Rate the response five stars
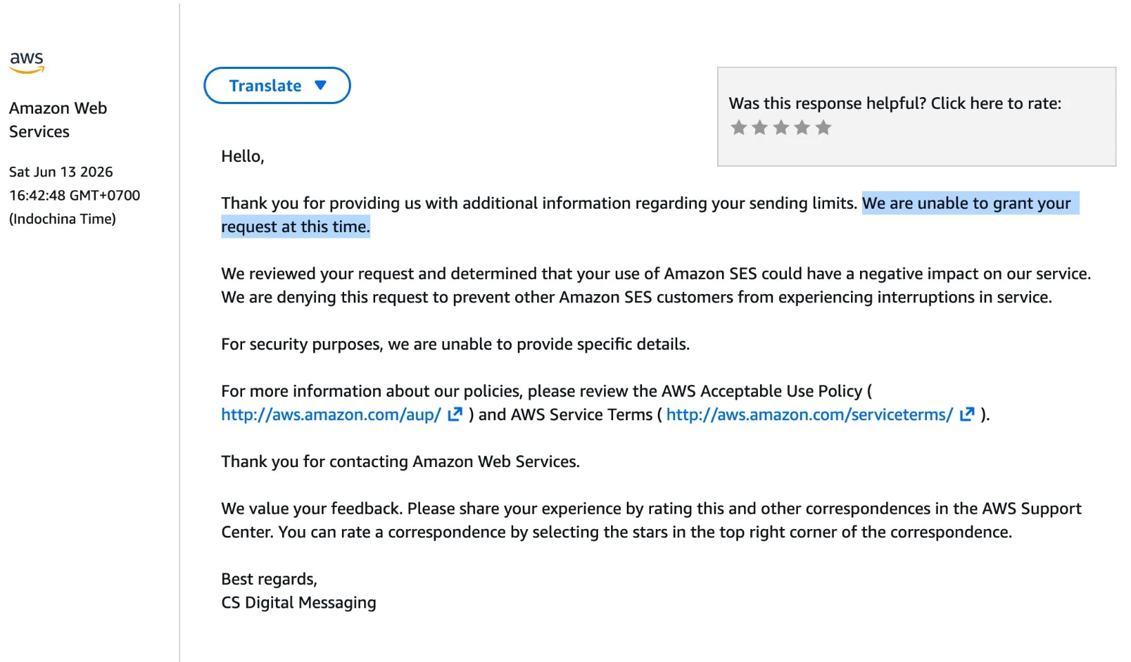Image resolution: width=1131 pixels, height=662 pixels. 823,127
